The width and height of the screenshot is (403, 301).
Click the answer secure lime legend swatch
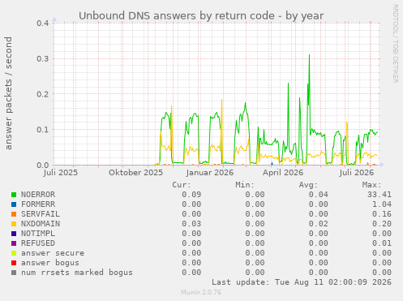[x=14, y=253]
